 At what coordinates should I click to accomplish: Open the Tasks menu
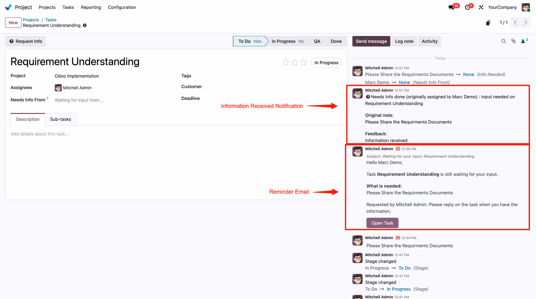click(x=68, y=7)
